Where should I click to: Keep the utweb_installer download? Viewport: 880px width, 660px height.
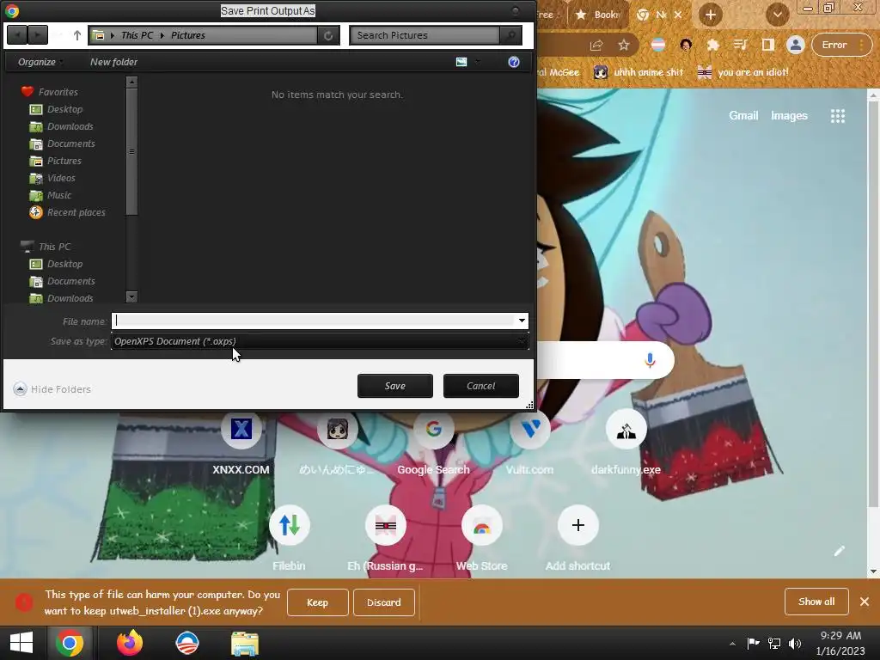(318, 602)
